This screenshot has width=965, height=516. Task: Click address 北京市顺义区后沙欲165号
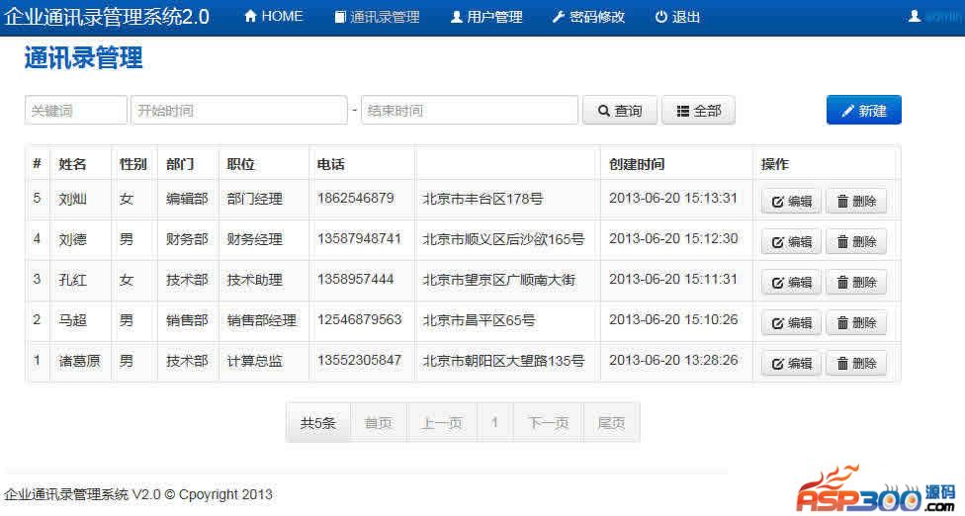pyautogui.click(x=503, y=239)
